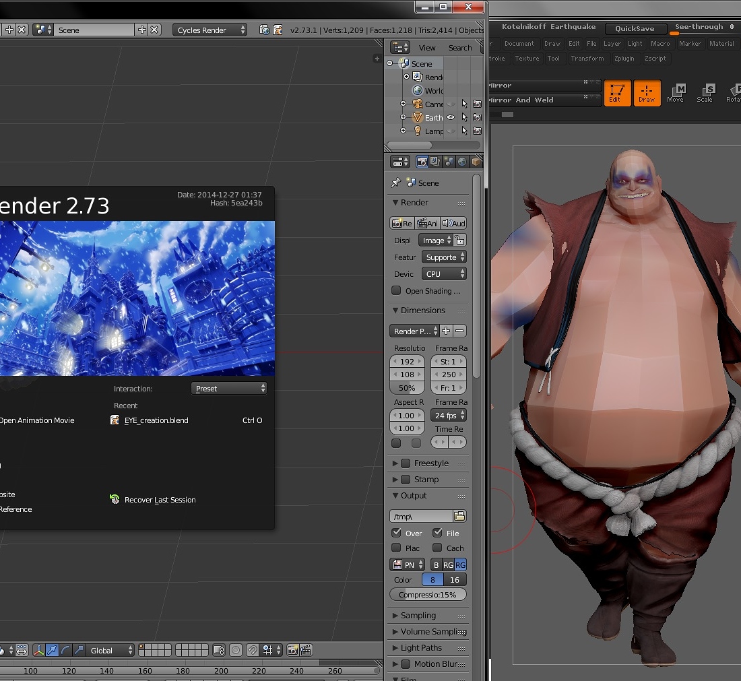Select ZBrush Draw mode button
Viewport: 741px width, 681px height.
pyautogui.click(x=647, y=93)
